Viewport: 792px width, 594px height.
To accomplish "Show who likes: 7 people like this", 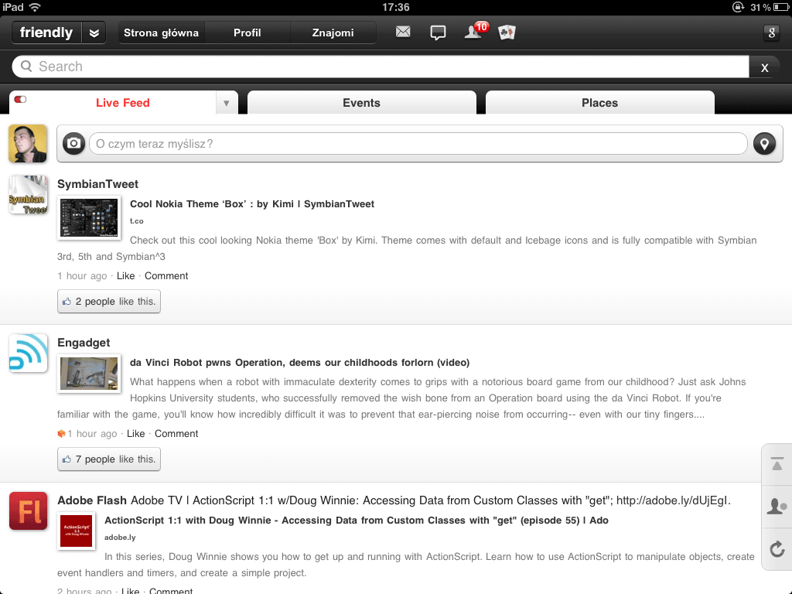I will point(109,459).
